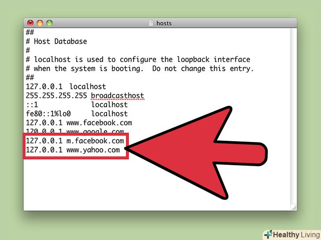Click the vertical scrollbar of hosts window
Screen dimensions: 321x240
point(294,116)
